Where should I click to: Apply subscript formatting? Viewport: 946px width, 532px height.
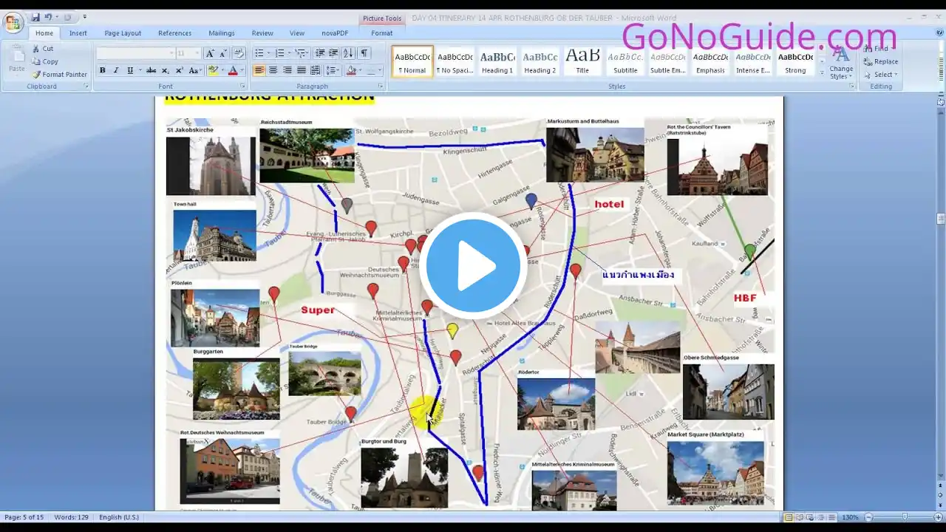point(166,70)
